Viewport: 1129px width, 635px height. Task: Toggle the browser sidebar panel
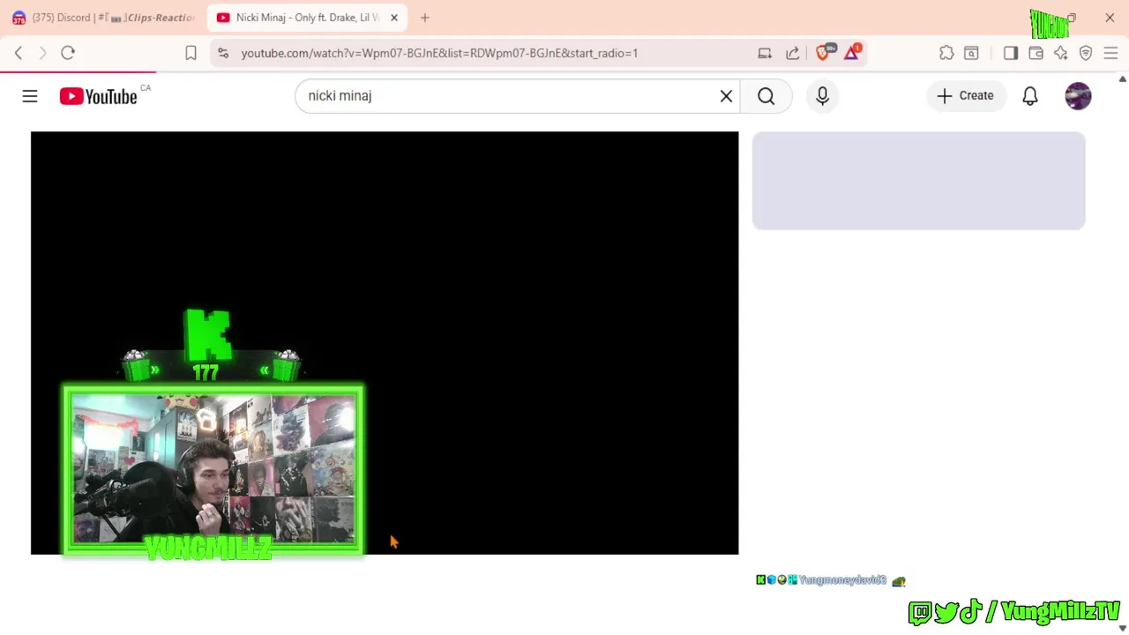(x=1011, y=53)
